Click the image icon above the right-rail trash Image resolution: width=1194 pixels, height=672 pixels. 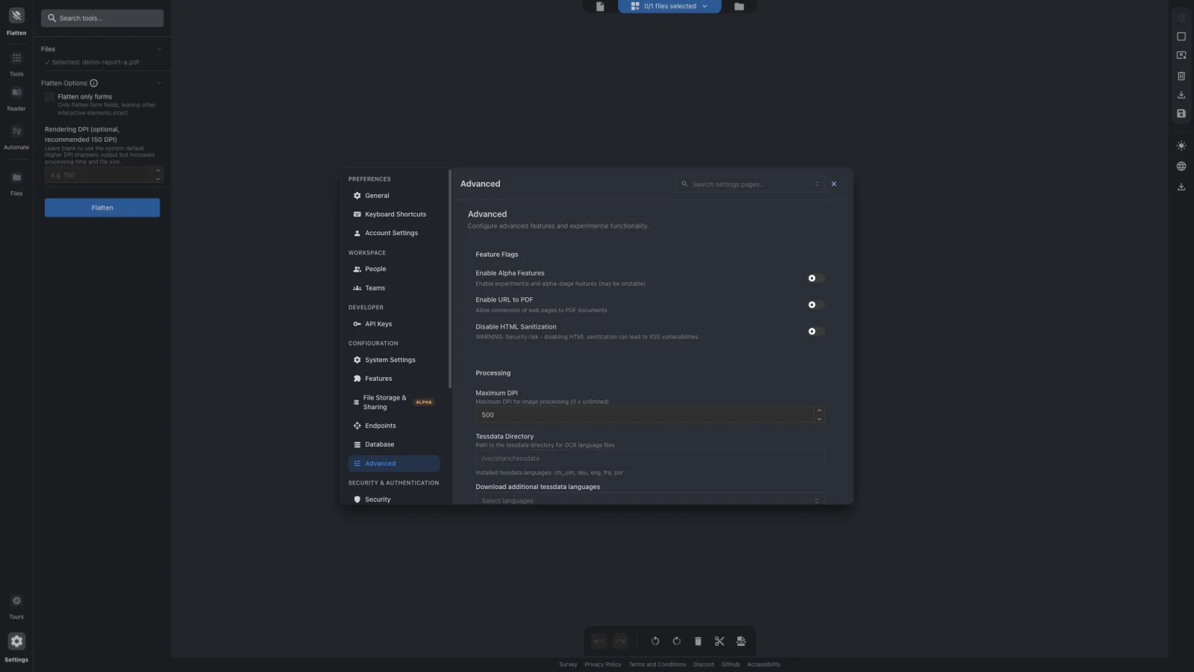click(x=1181, y=55)
